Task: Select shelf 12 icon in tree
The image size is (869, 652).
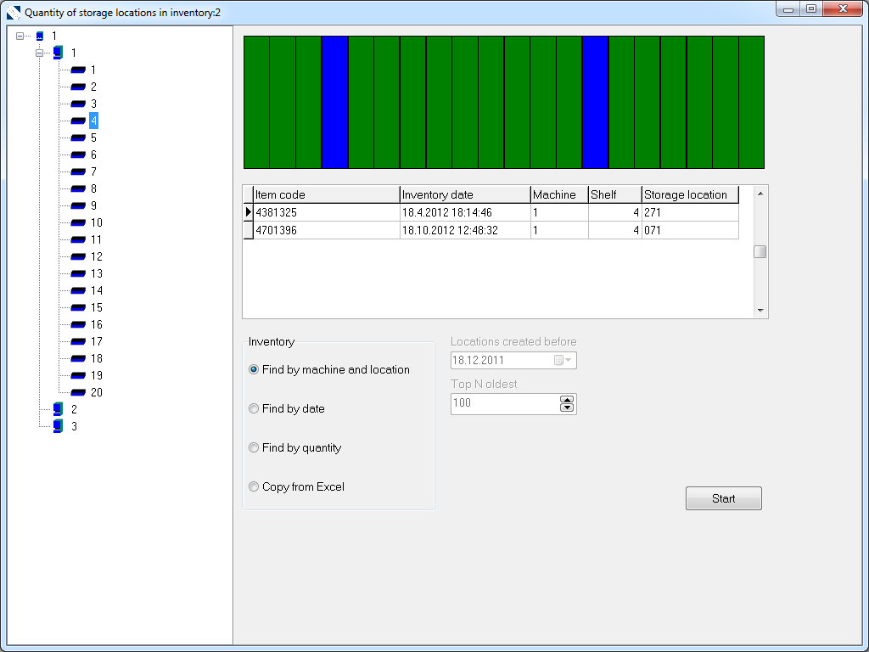Action: 78,256
